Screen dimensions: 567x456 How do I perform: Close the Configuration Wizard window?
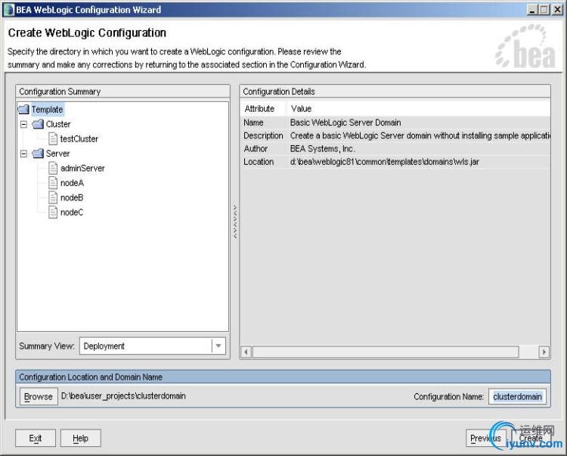[557, 10]
